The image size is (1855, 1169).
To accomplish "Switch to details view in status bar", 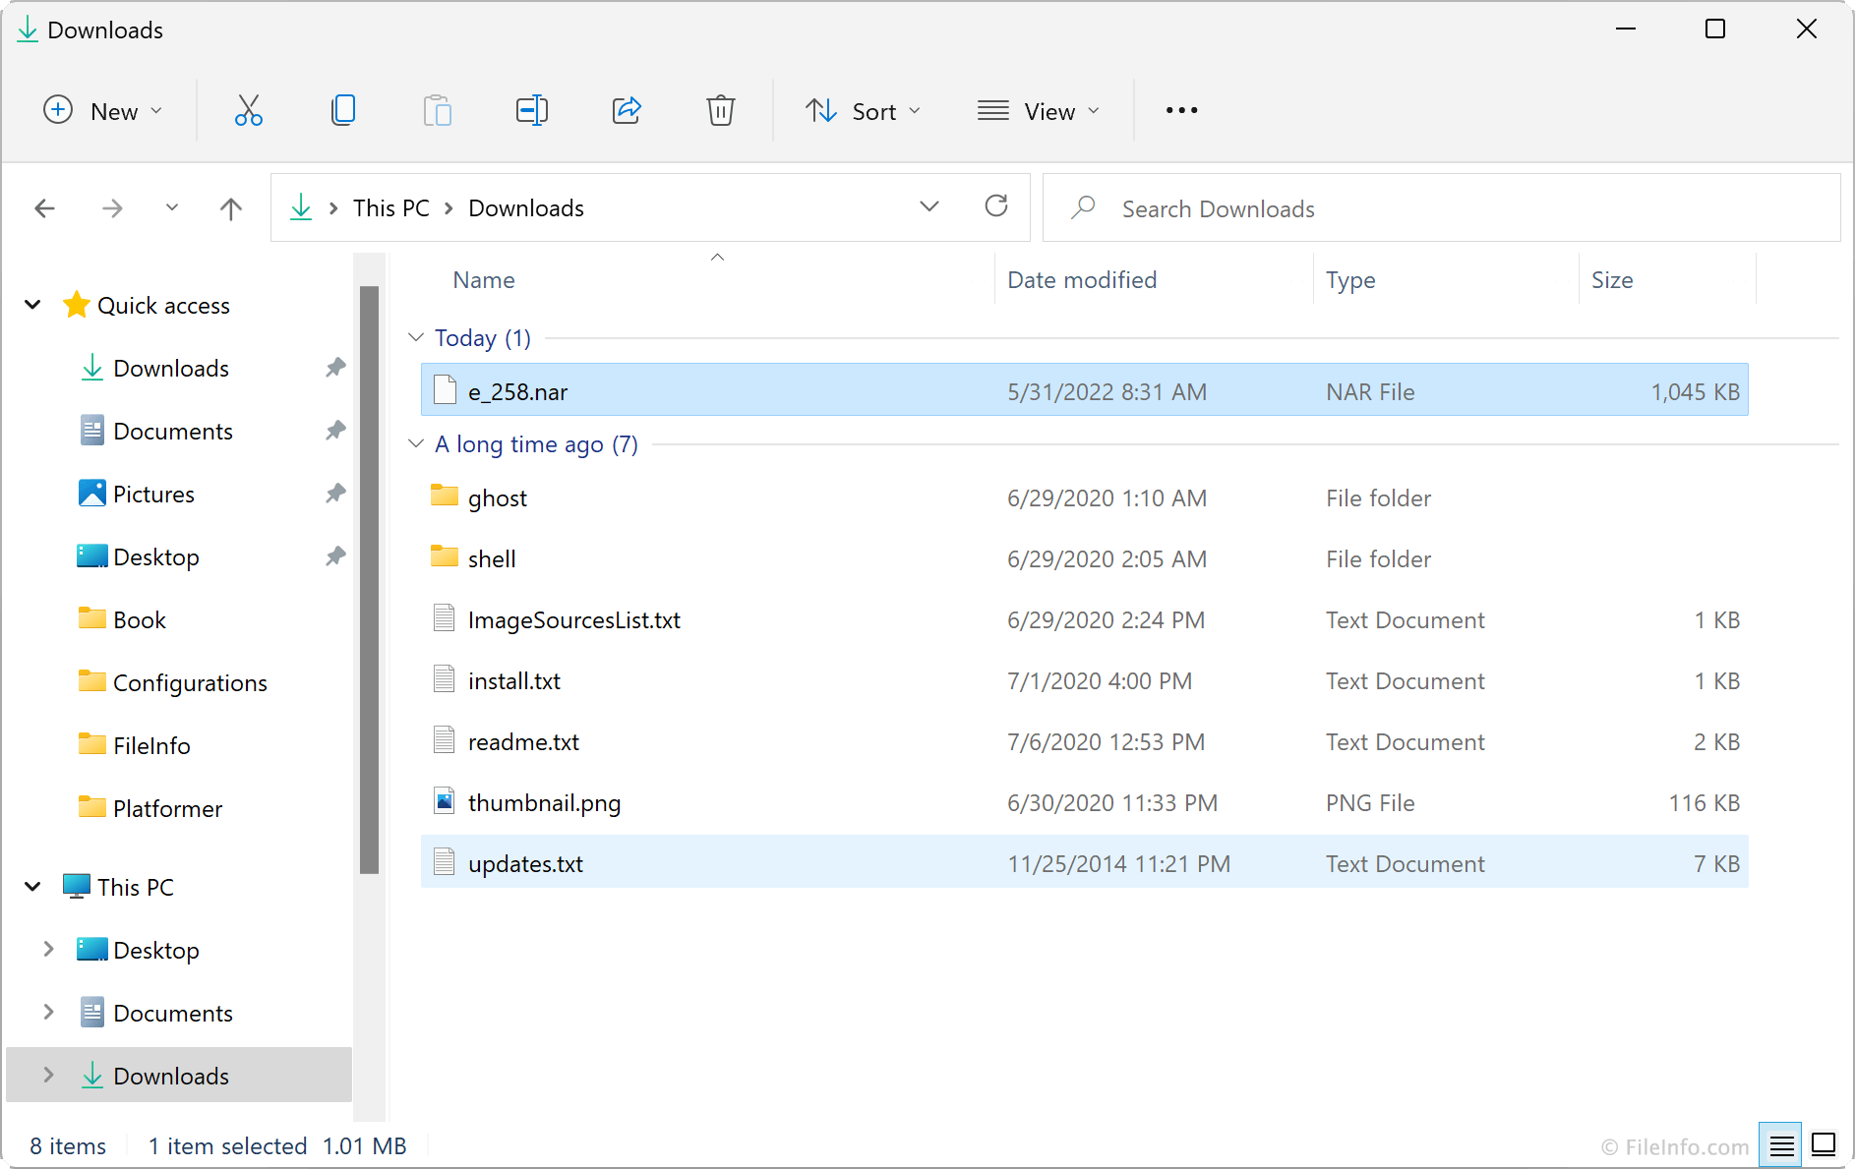I will click(x=1781, y=1145).
